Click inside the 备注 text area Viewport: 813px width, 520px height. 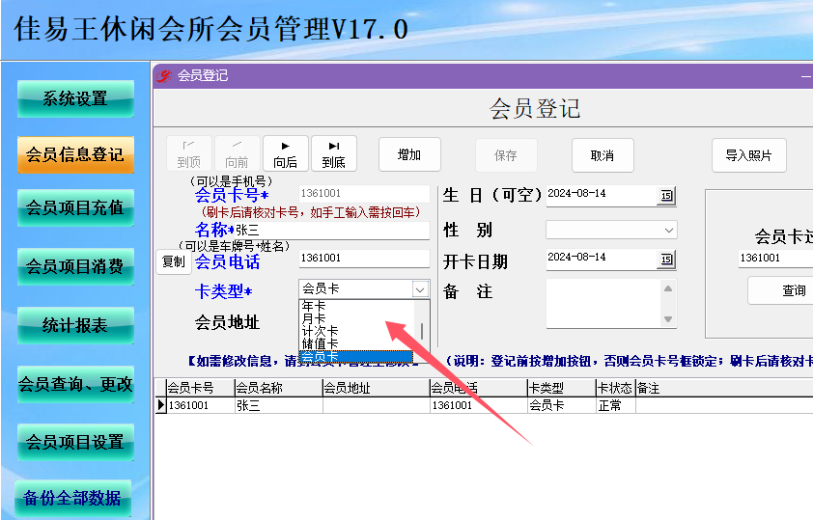point(603,304)
